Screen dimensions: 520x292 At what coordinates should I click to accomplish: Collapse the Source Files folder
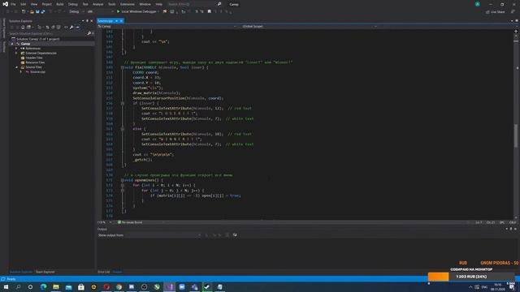pyautogui.click(x=16, y=67)
